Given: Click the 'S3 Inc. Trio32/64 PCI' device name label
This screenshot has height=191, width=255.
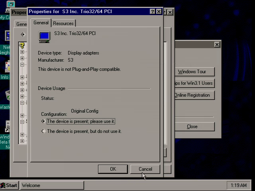Looking at the screenshot, I should tap(75, 33).
